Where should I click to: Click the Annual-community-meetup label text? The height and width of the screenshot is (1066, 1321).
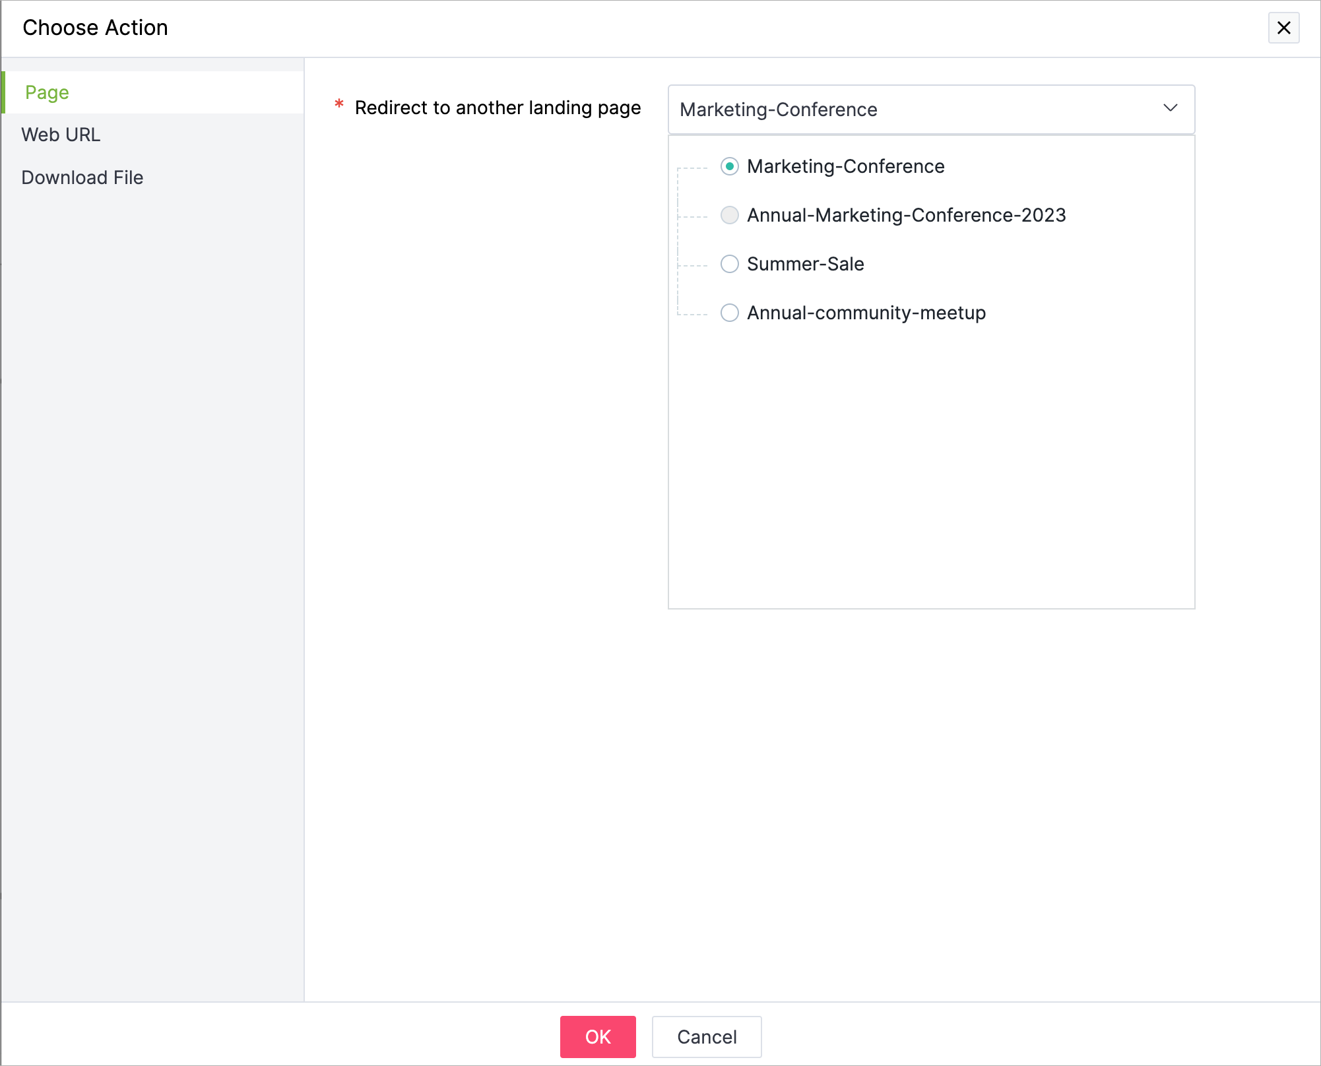(x=866, y=313)
